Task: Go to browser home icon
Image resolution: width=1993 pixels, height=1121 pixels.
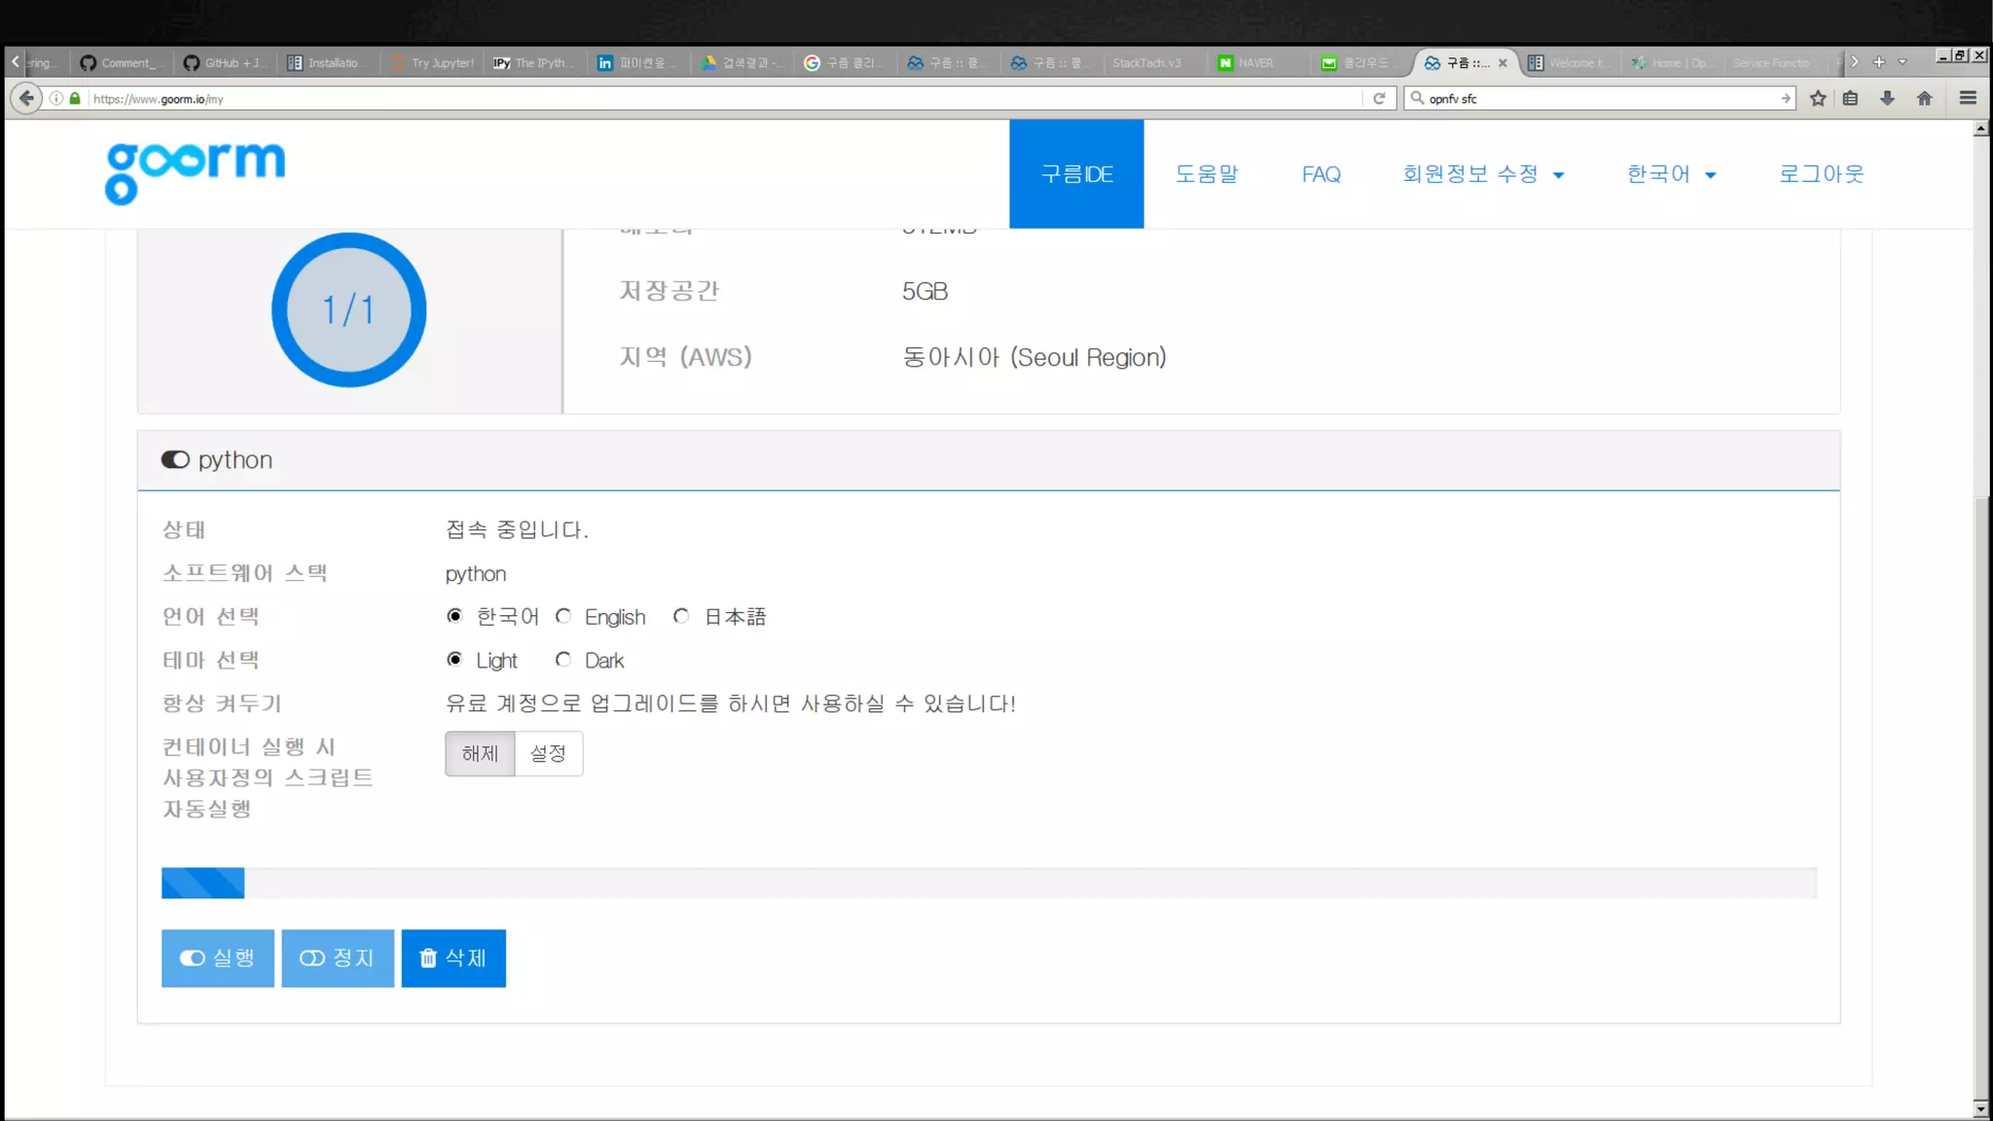Action: coord(1924,98)
